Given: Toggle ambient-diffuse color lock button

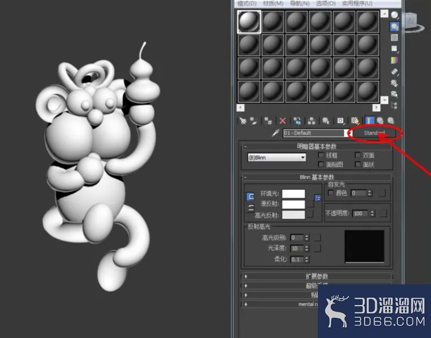Looking at the screenshot, I should (x=251, y=197).
